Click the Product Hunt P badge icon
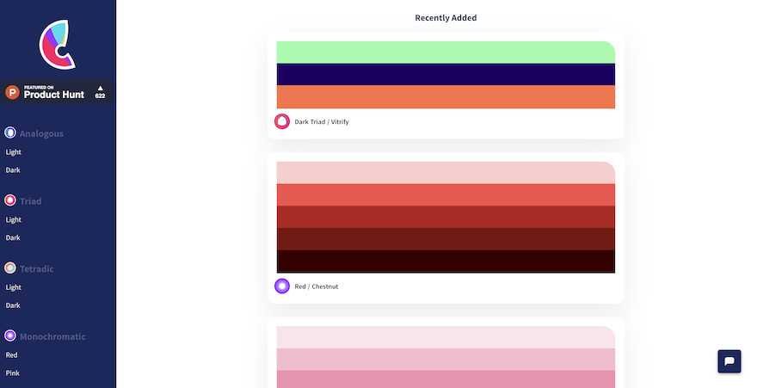Viewport: 757px width, 388px height. click(x=12, y=92)
